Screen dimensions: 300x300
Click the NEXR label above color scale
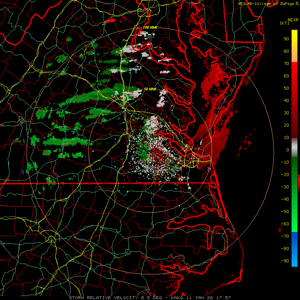click(x=293, y=20)
